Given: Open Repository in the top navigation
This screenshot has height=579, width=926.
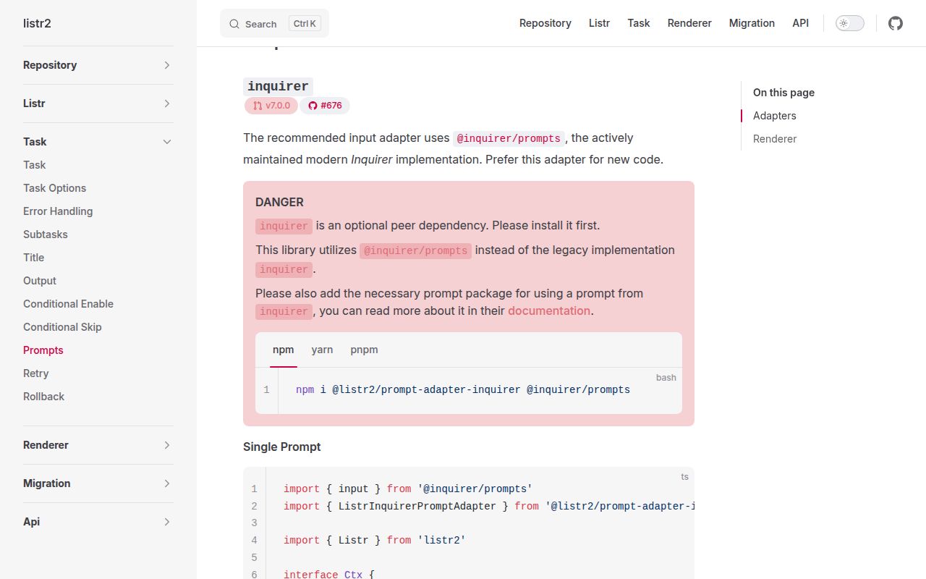Looking at the screenshot, I should pos(545,23).
